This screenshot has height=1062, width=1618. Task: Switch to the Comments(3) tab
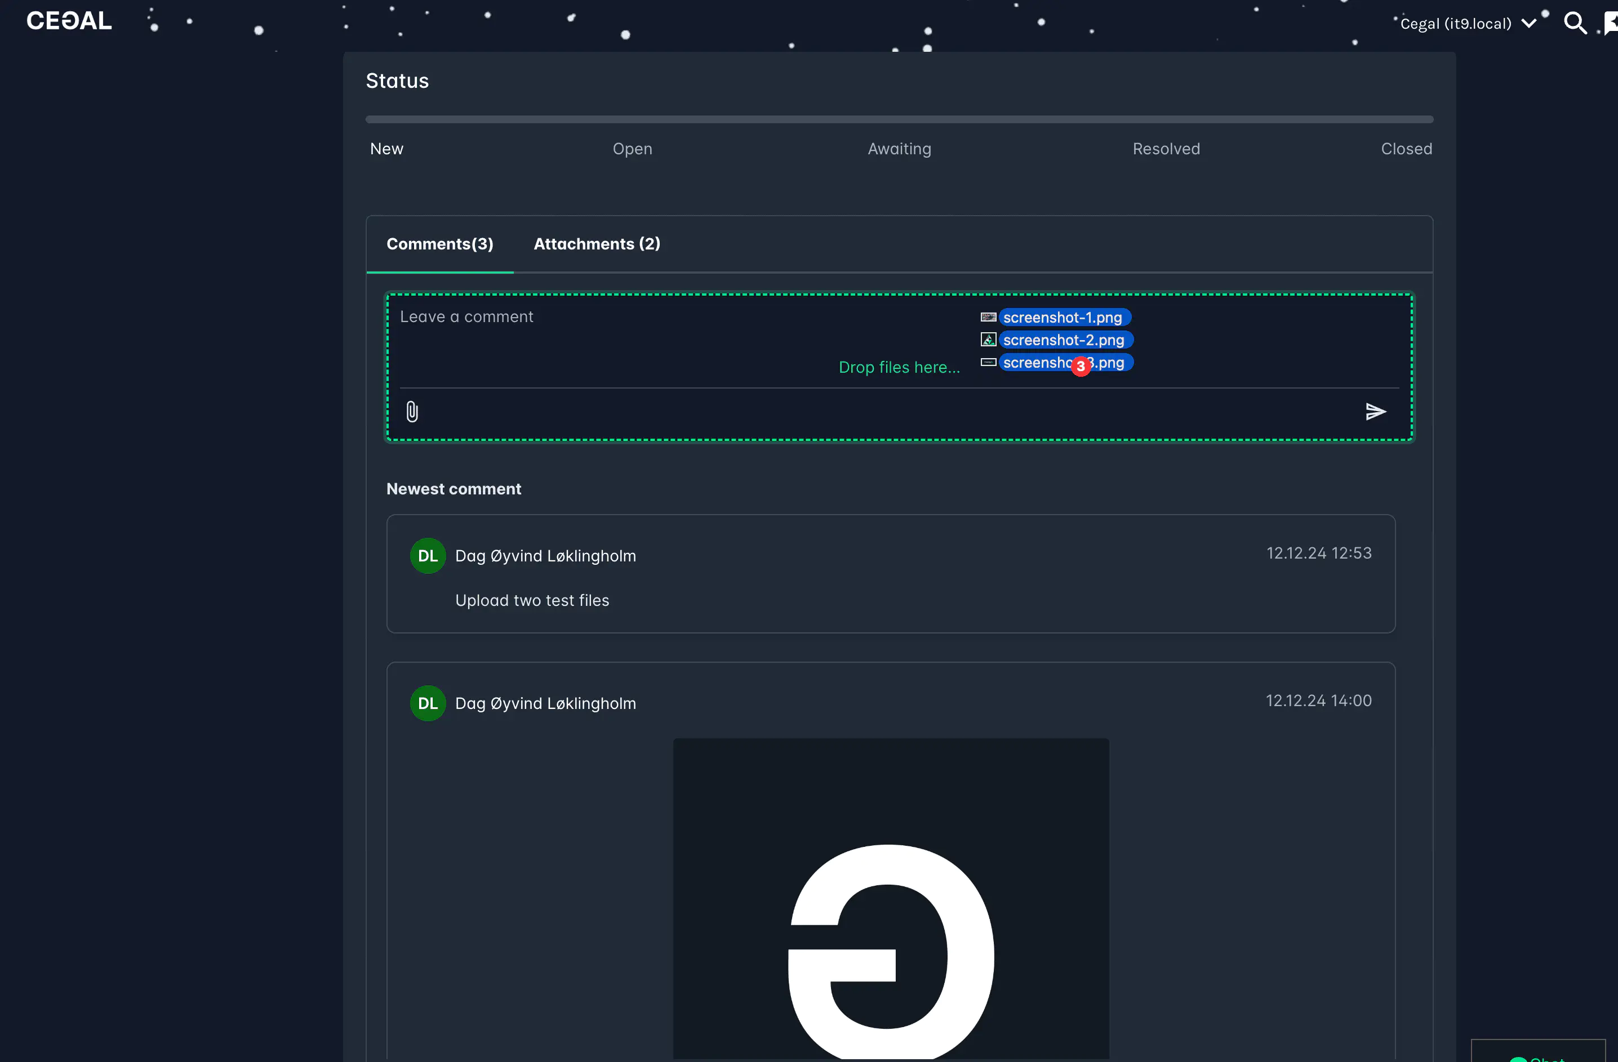[440, 244]
